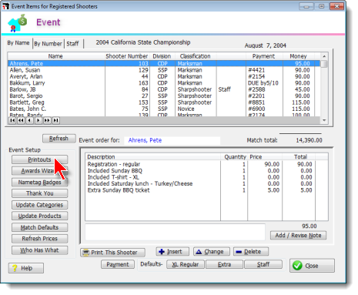Click the scroll-up arrow of shooter list
The image size is (358, 295).
(324, 56)
